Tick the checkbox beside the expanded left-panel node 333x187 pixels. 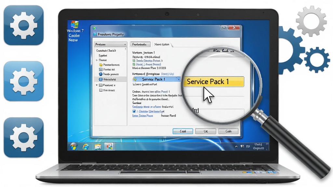point(101,85)
